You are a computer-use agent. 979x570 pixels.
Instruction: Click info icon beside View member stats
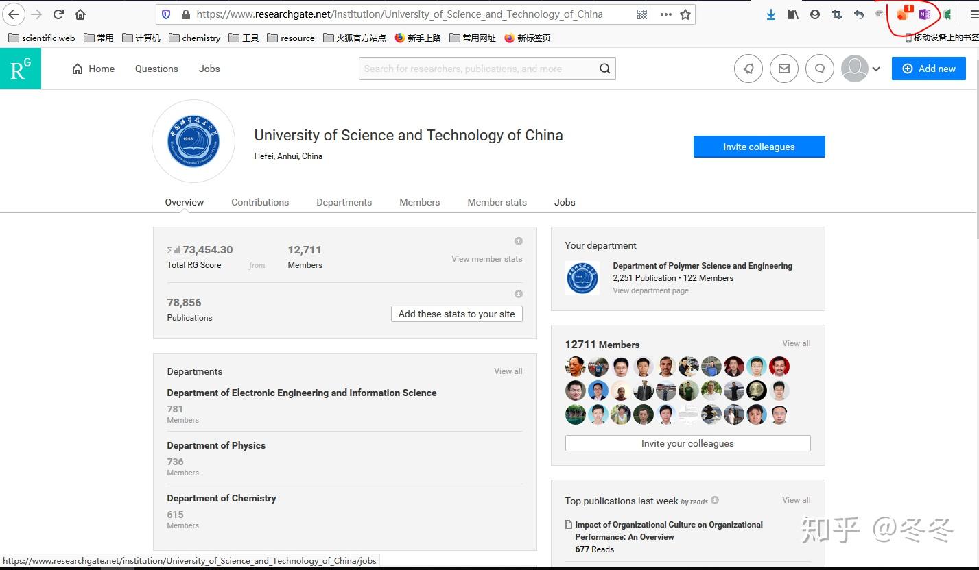click(519, 241)
